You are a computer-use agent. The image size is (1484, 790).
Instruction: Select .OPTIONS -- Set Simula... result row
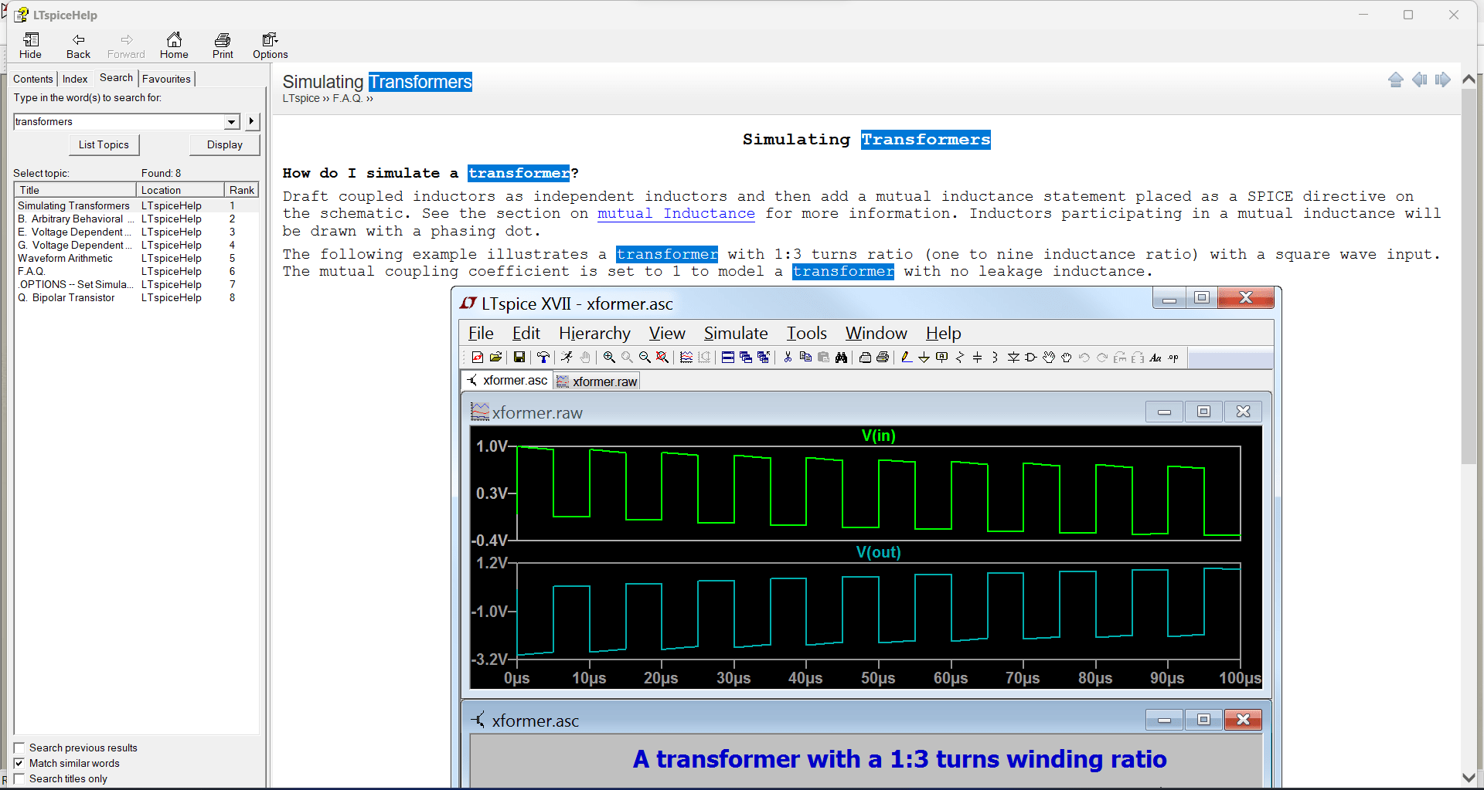coord(137,284)
